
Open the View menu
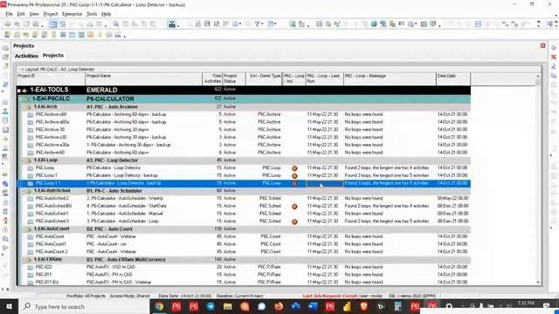(x=34, y=14)
